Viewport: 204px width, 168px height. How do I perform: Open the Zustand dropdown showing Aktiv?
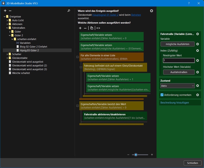(x=178, y=86)
